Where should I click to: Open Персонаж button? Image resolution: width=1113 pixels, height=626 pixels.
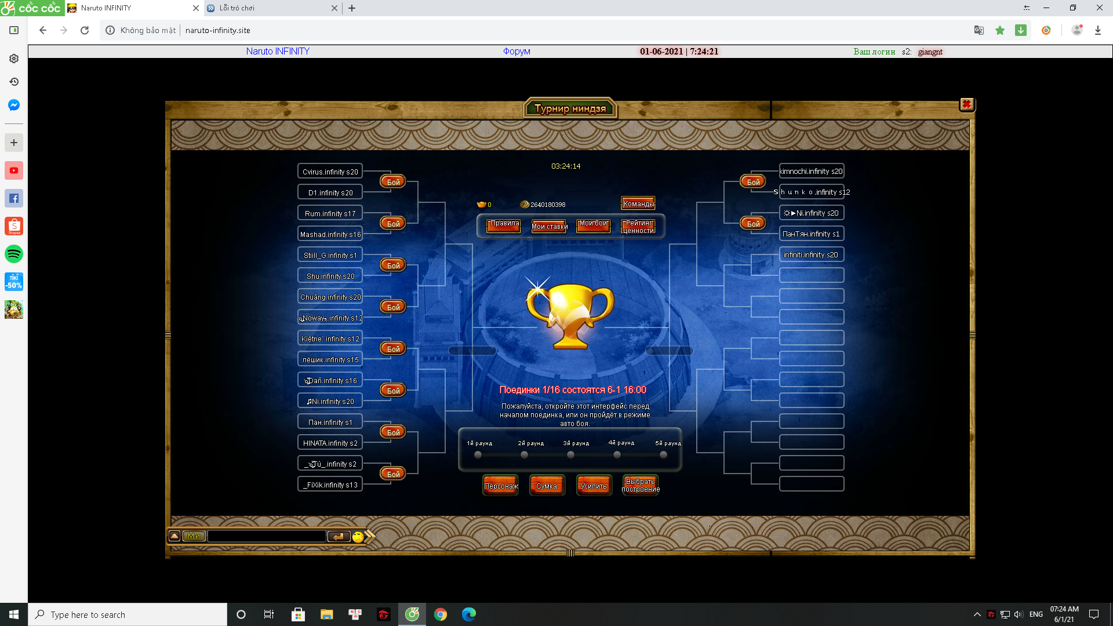501,486
